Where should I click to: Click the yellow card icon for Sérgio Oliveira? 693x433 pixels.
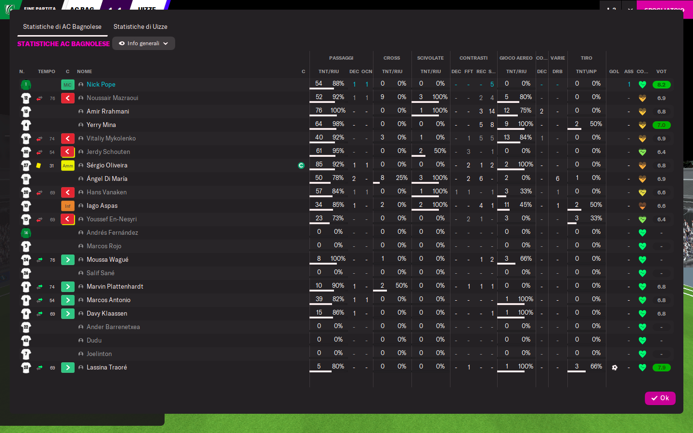[38, 166]
